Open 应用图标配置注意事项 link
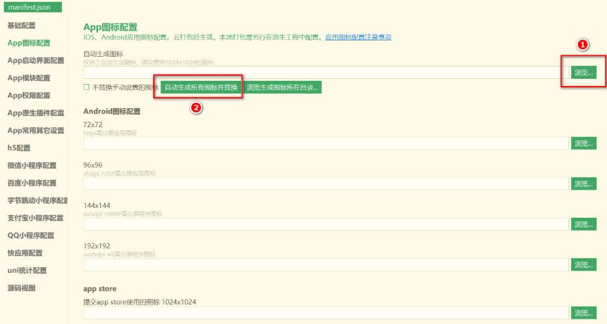Screen dimensions: 607x324 [358, 37]
